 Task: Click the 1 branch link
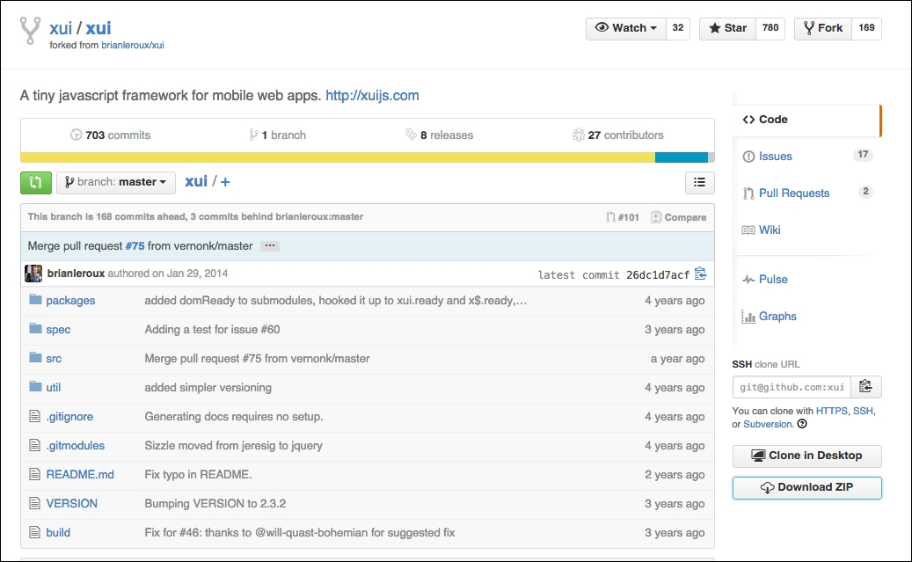[277, 135]
